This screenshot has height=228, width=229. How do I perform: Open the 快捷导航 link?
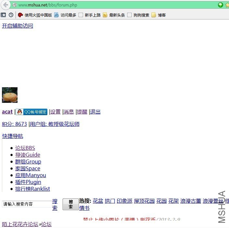pos(13,136)
